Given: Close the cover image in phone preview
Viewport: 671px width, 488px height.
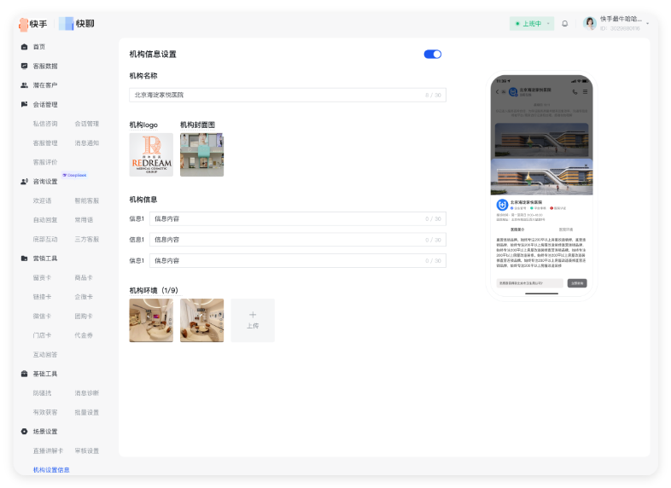Looking at the screenshot, I should (586, 166).
